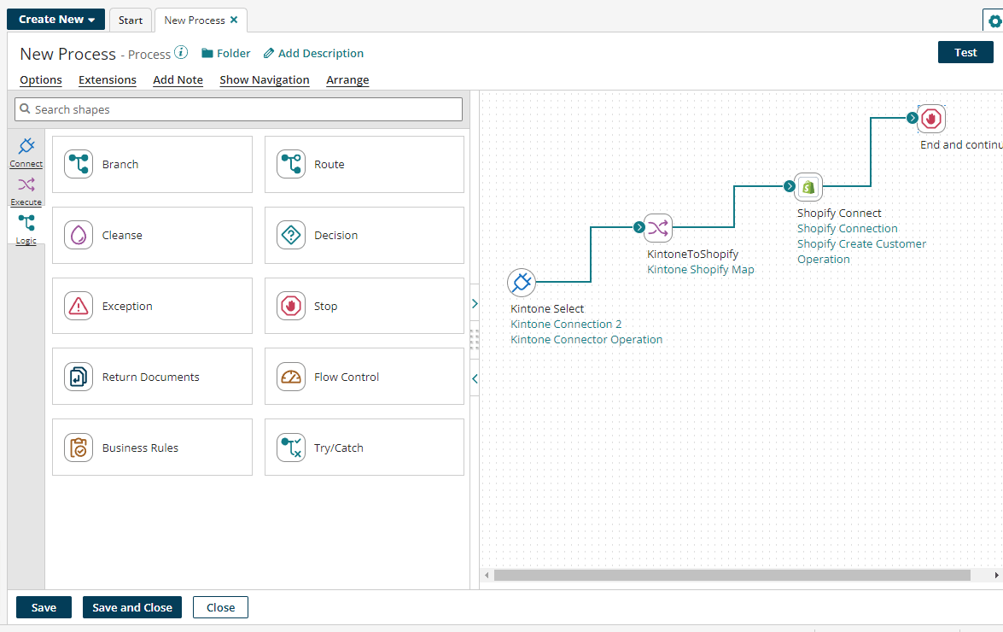Click Add Note

(x=178, y=80)
